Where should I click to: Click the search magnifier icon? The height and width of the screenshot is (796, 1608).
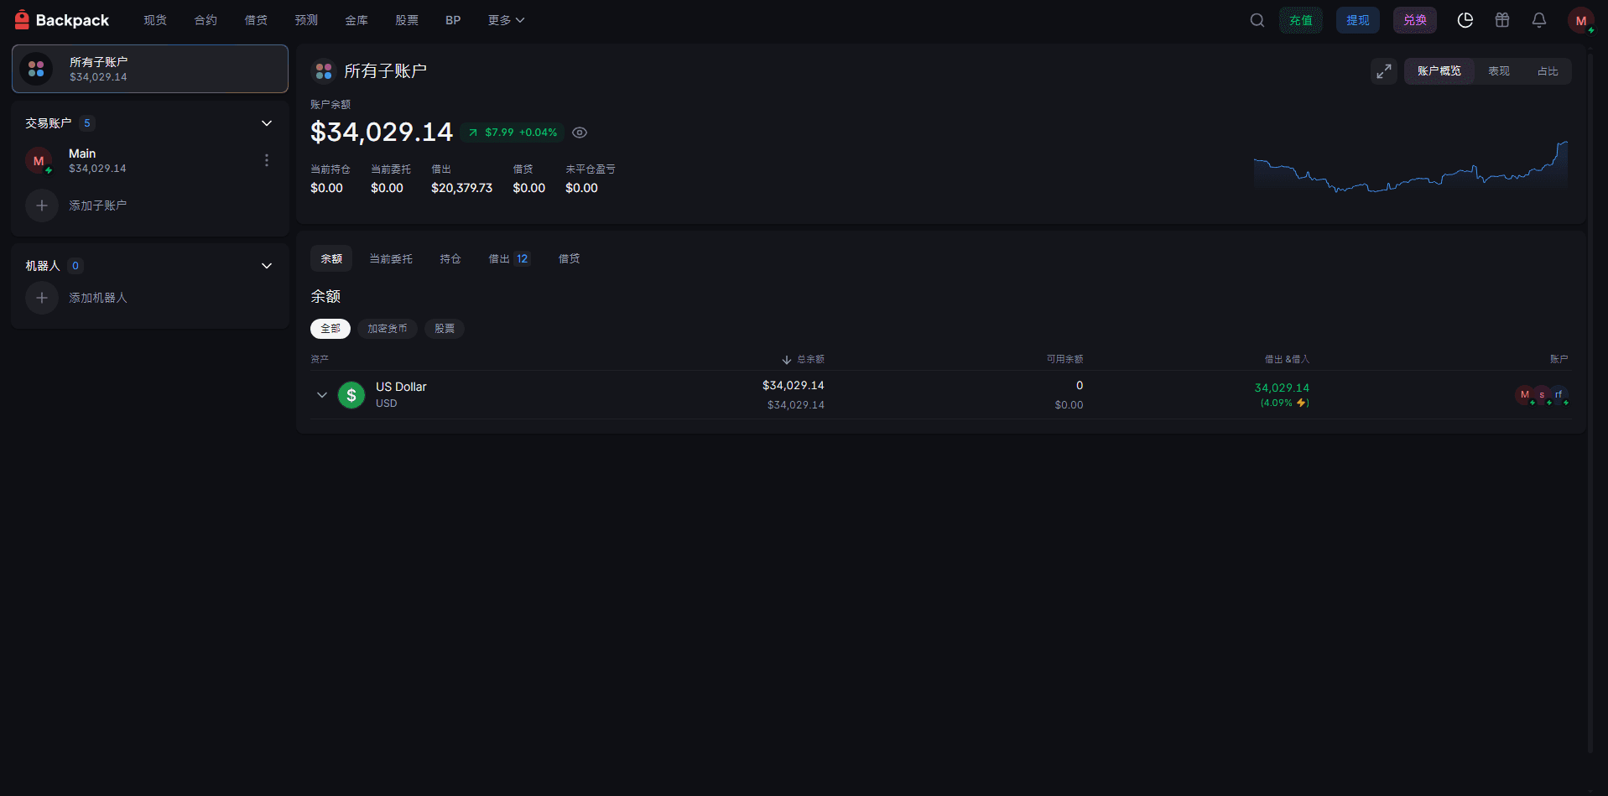[1257, 20]
